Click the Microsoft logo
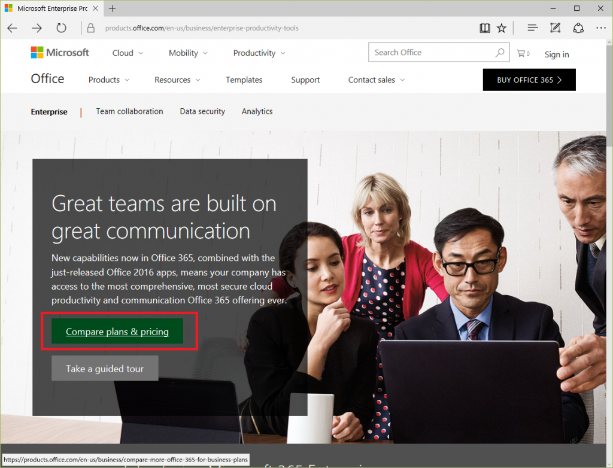The image size is (613, 468). [x=60, y=53]
